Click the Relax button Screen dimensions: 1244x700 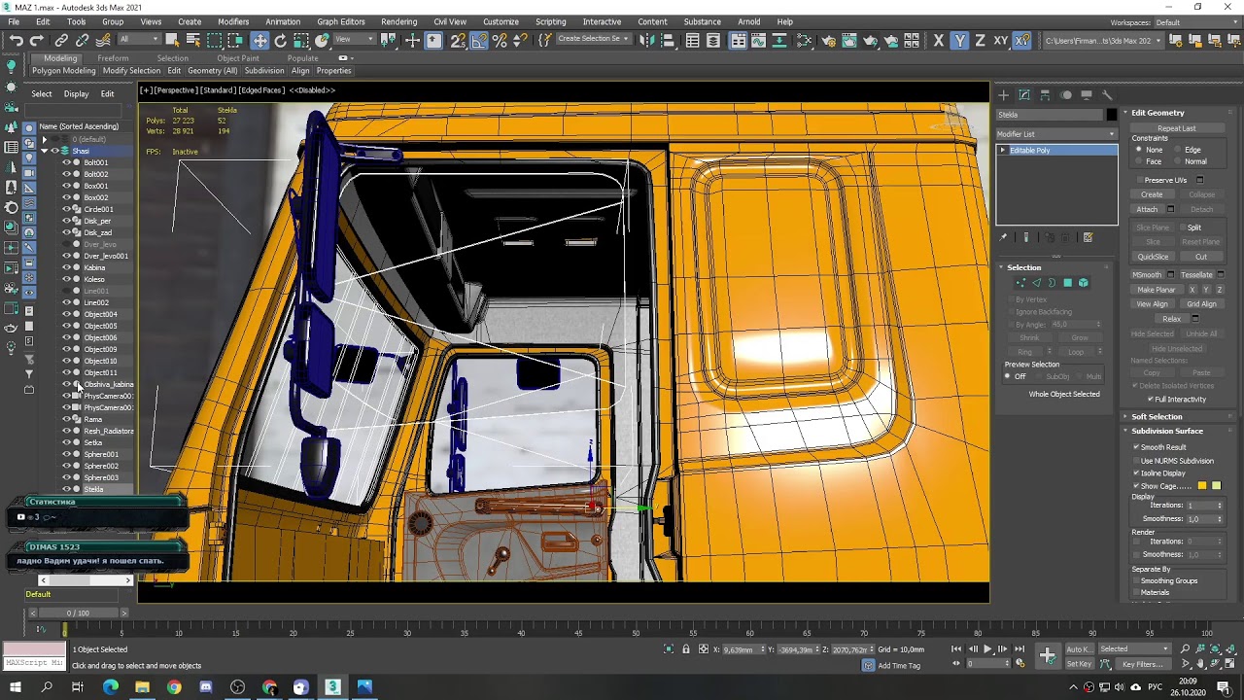[x=1172, y=319]
